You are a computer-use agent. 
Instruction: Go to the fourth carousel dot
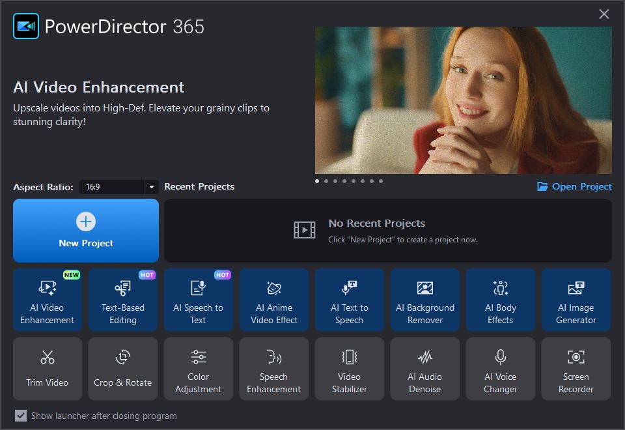[x=344, y=181]
